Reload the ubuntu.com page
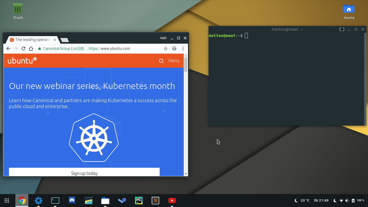This screenshot has width=368, height=207. tap(23, 49)
